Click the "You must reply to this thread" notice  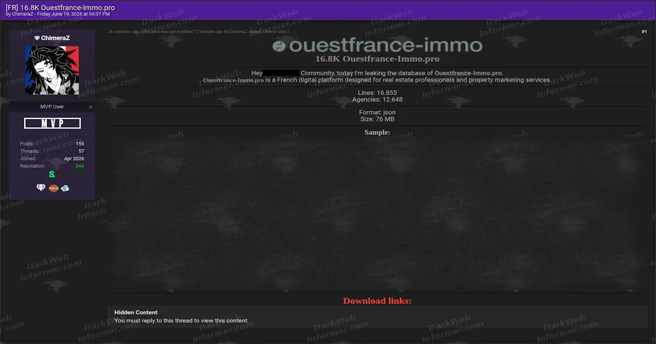181,321
